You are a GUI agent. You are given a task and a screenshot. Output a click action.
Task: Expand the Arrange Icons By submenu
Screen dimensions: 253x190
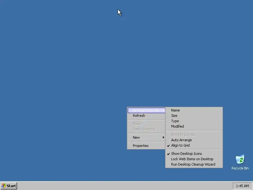click(146, 110)
